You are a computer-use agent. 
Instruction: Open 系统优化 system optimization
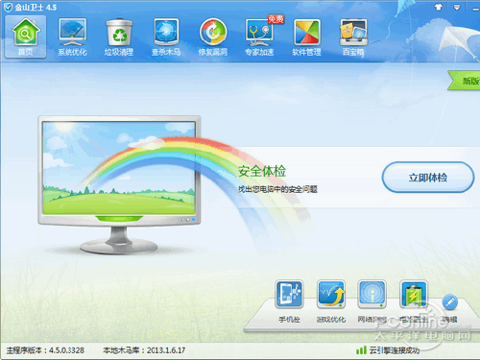click(x=72, y=36)
